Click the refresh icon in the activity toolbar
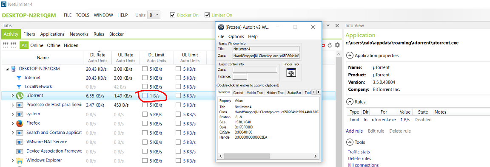Viewport: 490px width, 167px height. tap(329, 45)
